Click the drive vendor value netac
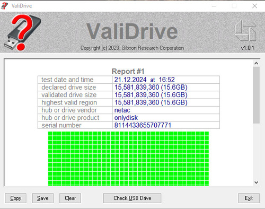265x209 pixels. pyautogui.click(x=122, y=110)
